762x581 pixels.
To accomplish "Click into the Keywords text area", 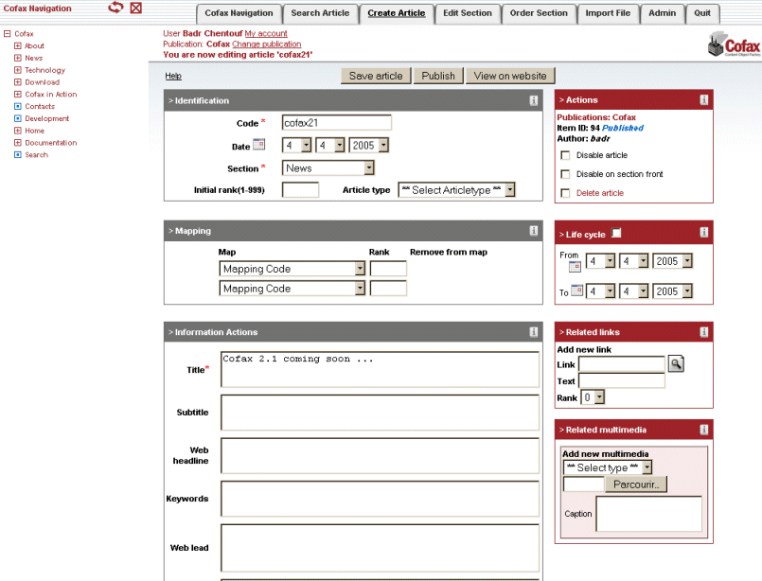I will (380, 499).
